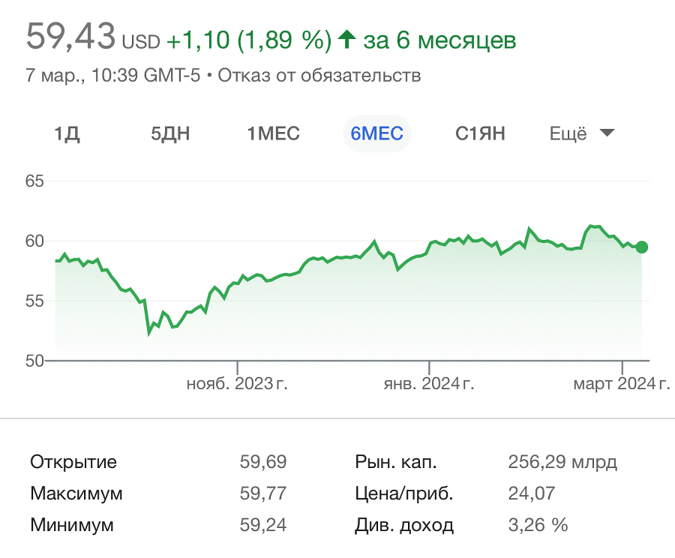Click the Див. доход 3,26 % value
Screen dimensions: 675x558
[538, 525]
